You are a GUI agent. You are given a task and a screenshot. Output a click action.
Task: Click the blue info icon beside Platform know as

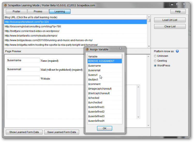177,51
